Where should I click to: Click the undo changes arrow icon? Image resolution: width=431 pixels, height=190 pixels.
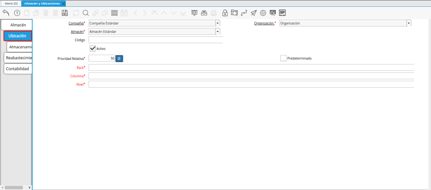[x=6, y=13]
